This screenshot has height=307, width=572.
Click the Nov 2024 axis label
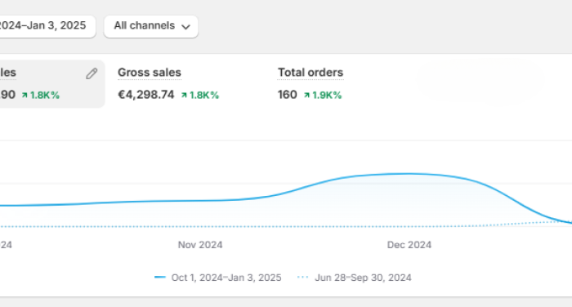[x=200, y=245]
